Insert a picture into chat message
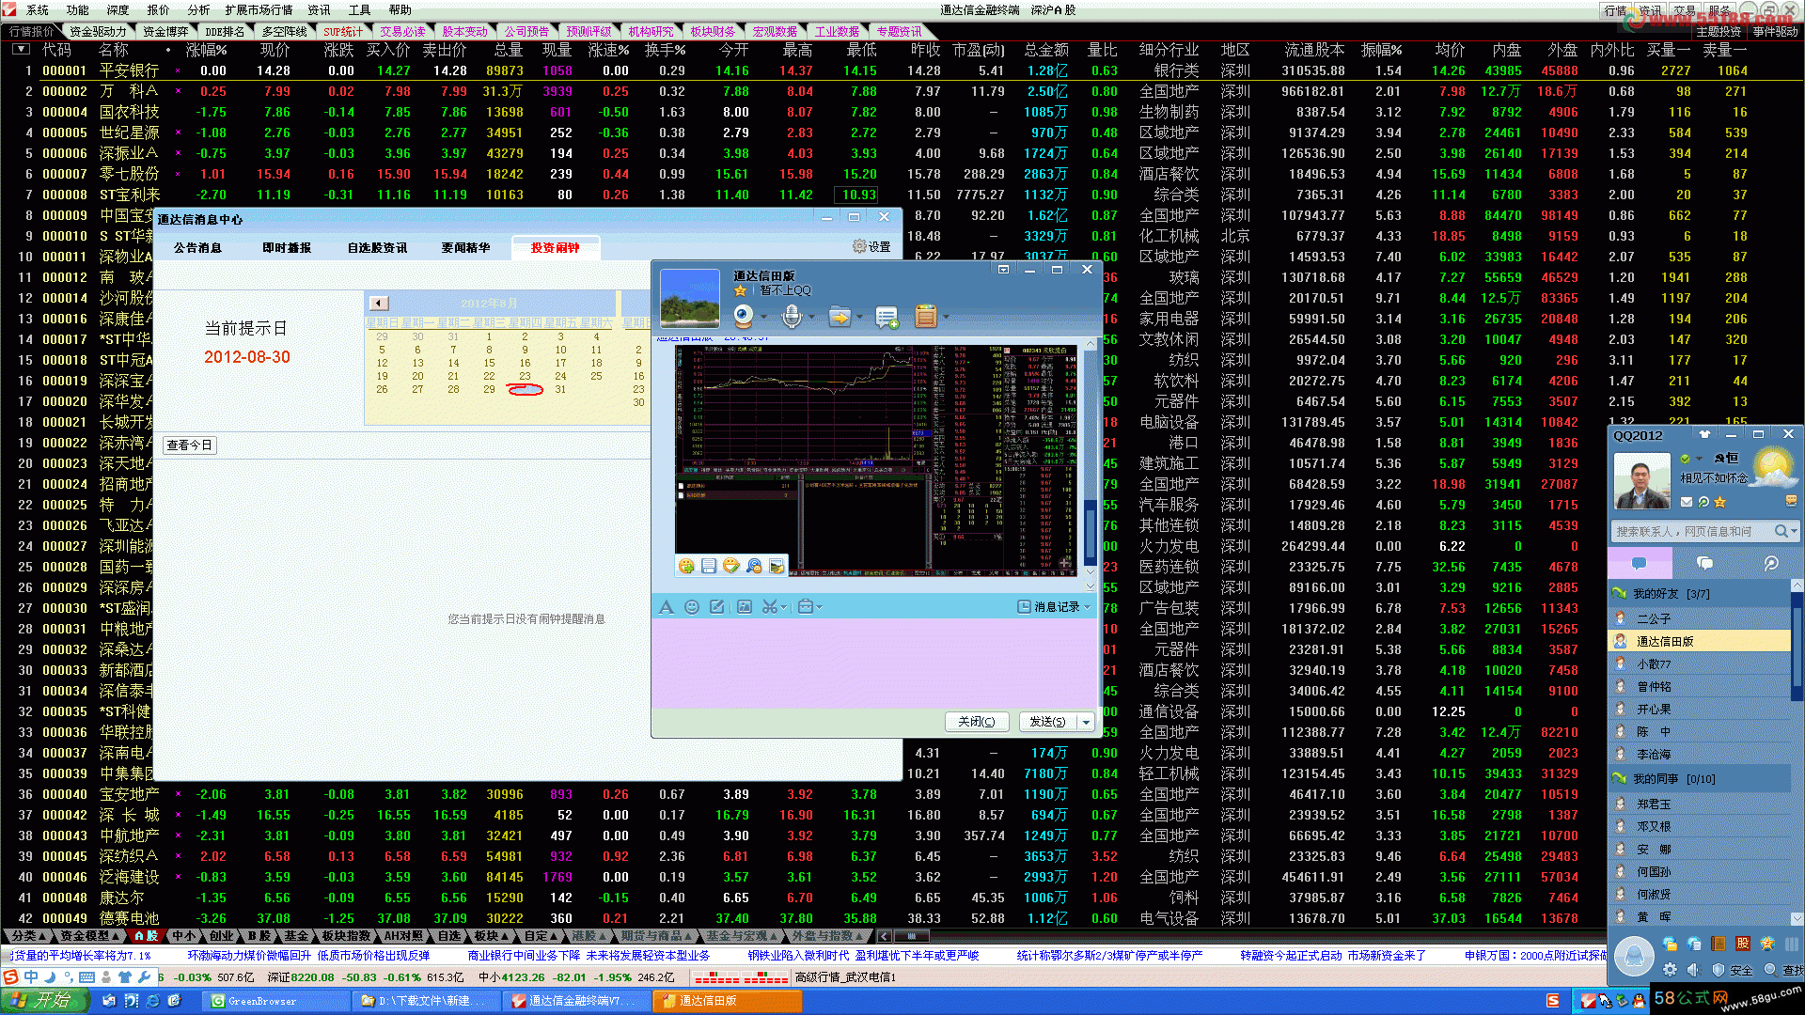Screen dimensions: 1805x1015 tap(744, 607)
